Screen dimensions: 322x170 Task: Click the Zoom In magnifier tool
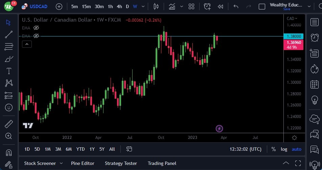click(9, 136)
